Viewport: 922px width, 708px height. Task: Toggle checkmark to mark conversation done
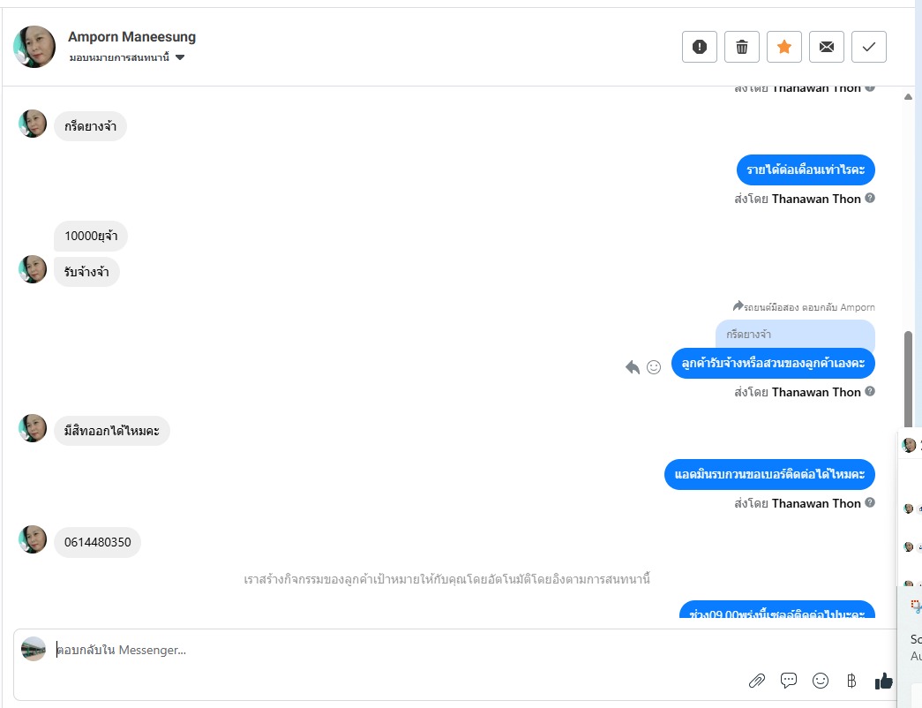(x=869, y=47)
